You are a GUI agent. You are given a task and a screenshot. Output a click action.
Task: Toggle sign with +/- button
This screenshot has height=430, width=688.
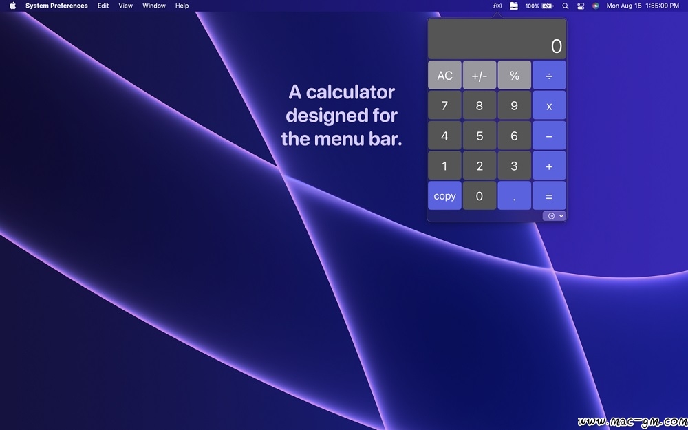coord(479,75)
